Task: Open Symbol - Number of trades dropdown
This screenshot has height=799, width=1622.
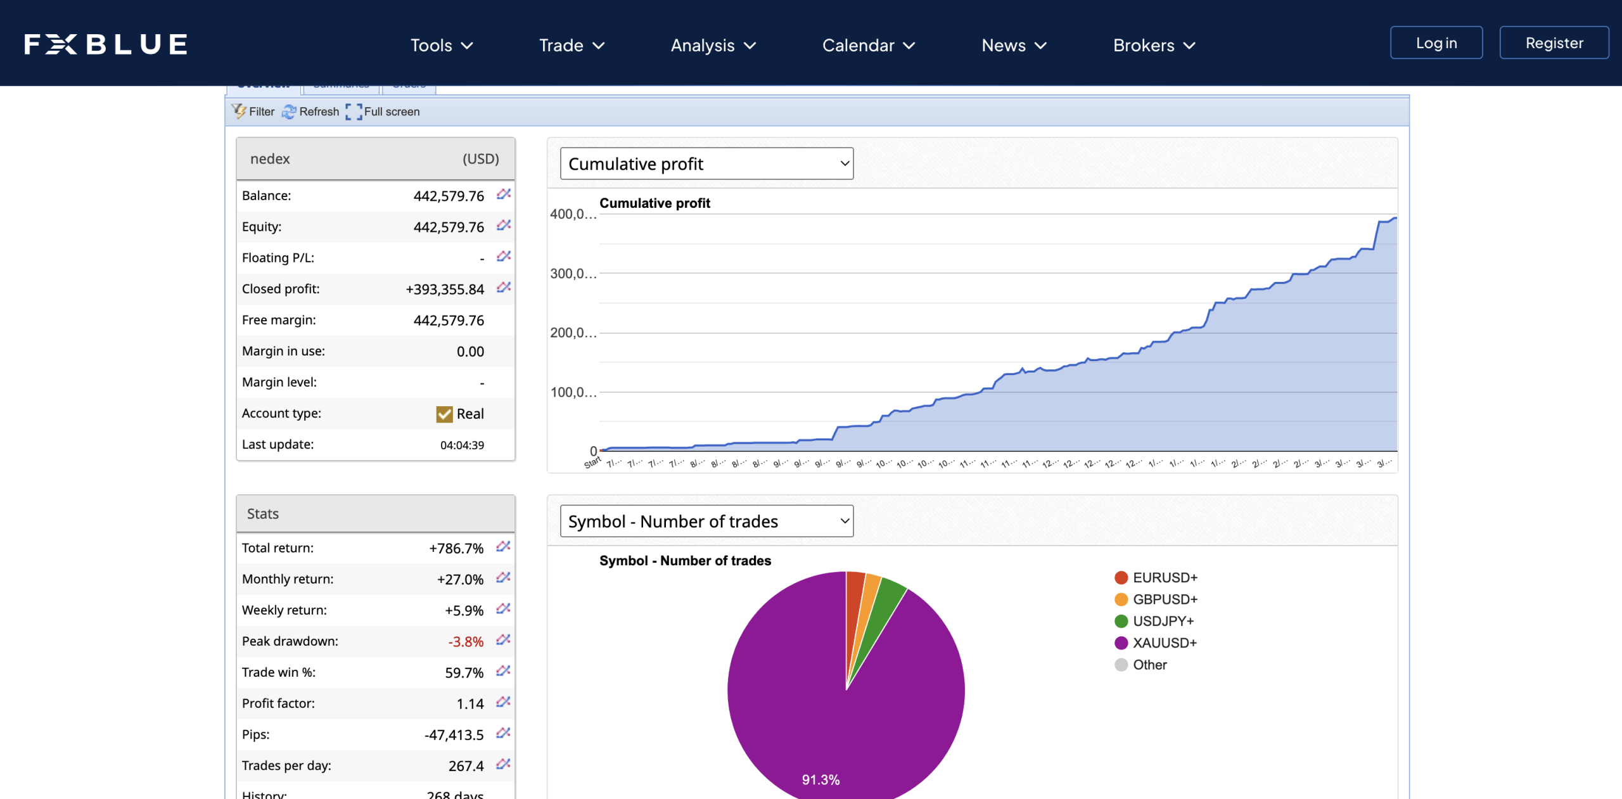Action: point(706,521)
